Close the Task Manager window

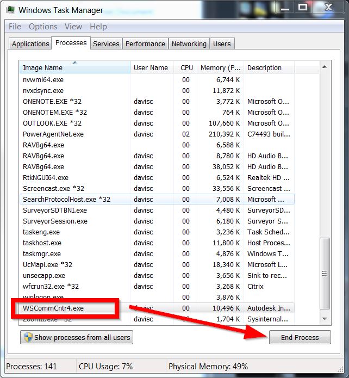[328, 8]
